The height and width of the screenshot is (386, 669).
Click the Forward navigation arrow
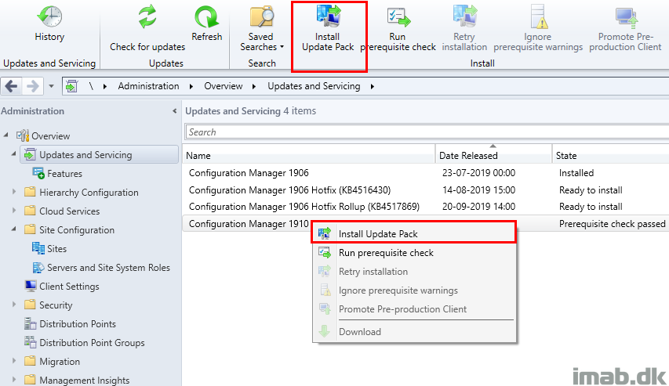[32, 86]
